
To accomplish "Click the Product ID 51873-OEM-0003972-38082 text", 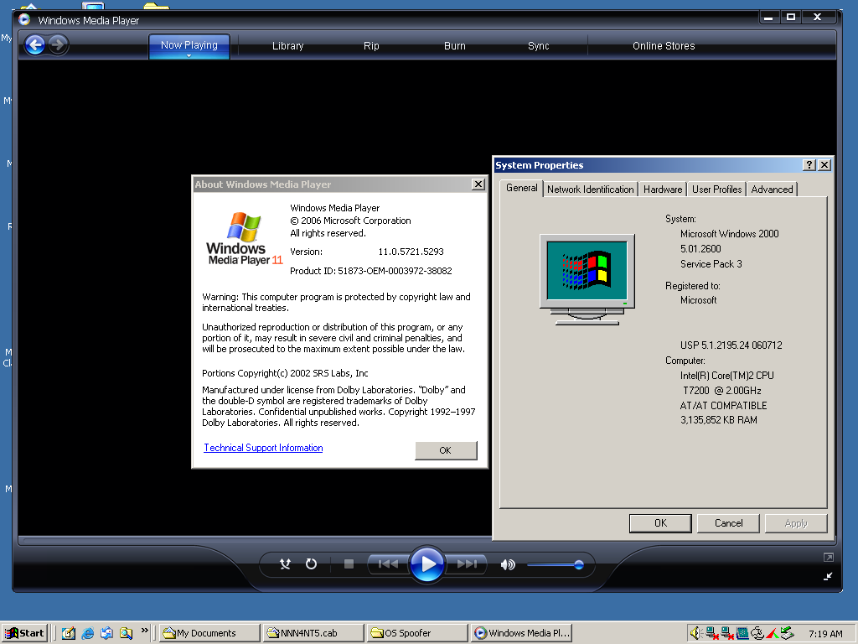I will 370,271.
